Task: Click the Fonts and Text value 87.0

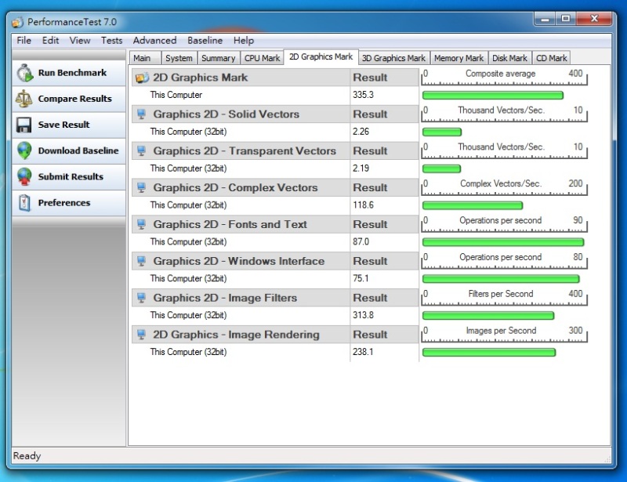Action: point(361,242)
